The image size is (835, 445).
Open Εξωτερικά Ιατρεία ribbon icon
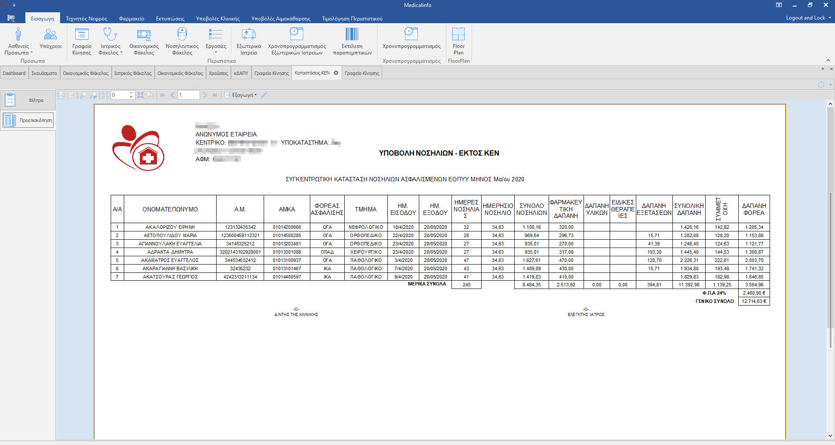click(248, 41)
